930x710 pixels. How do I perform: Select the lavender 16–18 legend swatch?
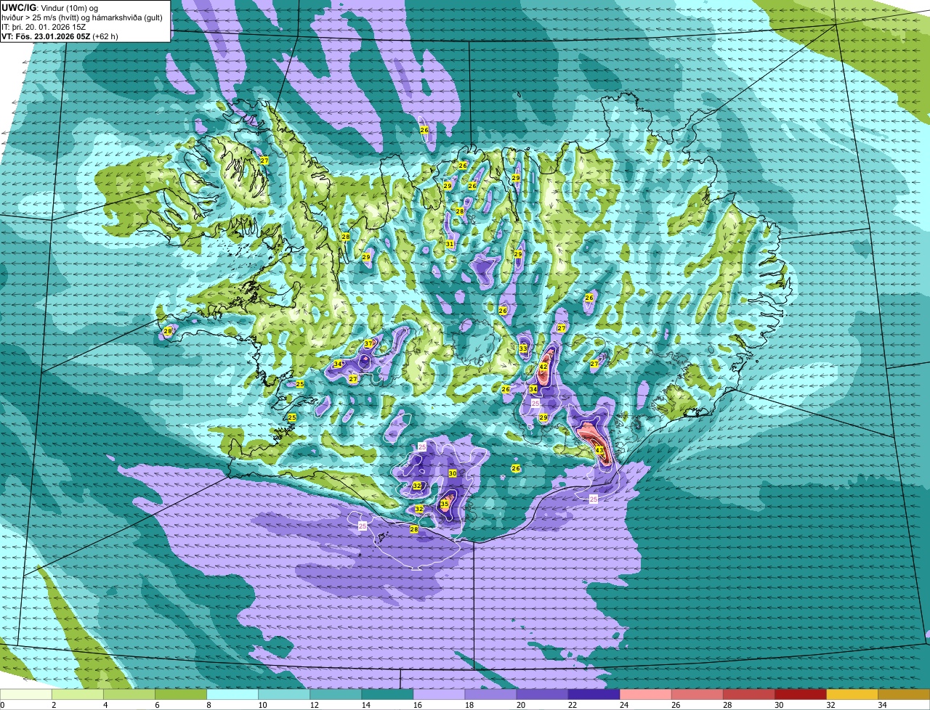pos(439,695)
